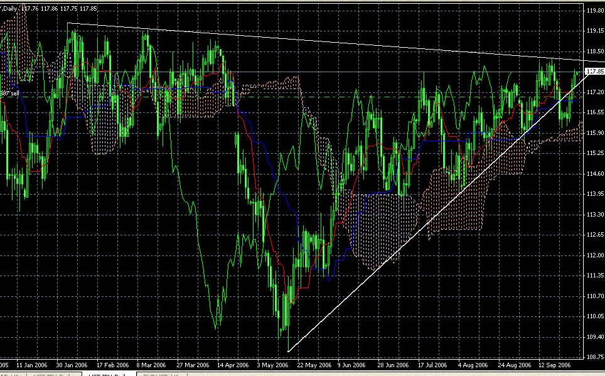Image resolution: width=605 pixels, height=376 pixels.
Task: Click the 119.15 price axis label
Action: pyautogui.click(x=595, y=31)
